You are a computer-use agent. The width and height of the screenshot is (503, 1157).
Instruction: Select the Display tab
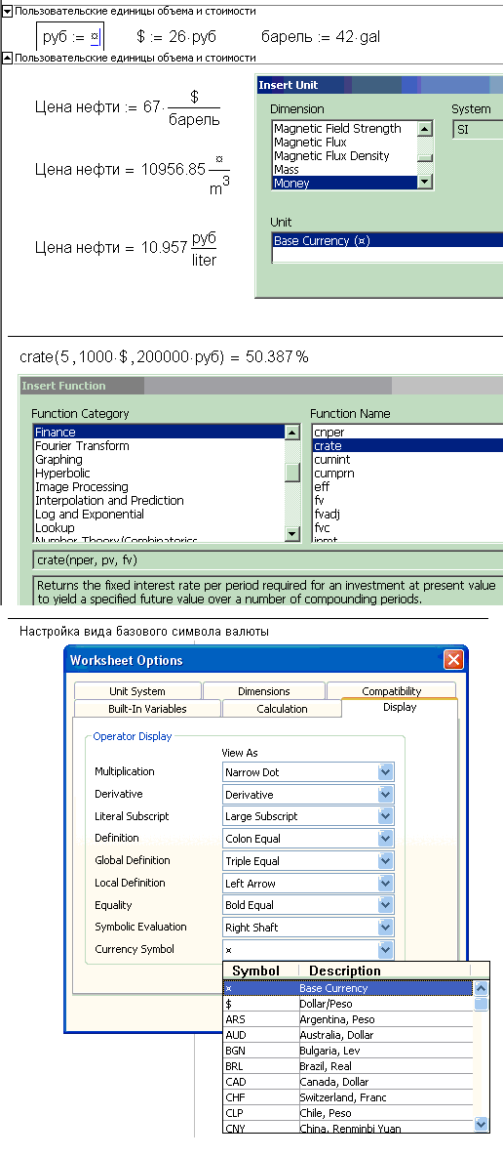click(x=400, y=707)
